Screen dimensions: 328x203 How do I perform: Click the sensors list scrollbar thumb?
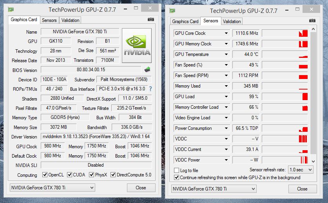[313, 93]
